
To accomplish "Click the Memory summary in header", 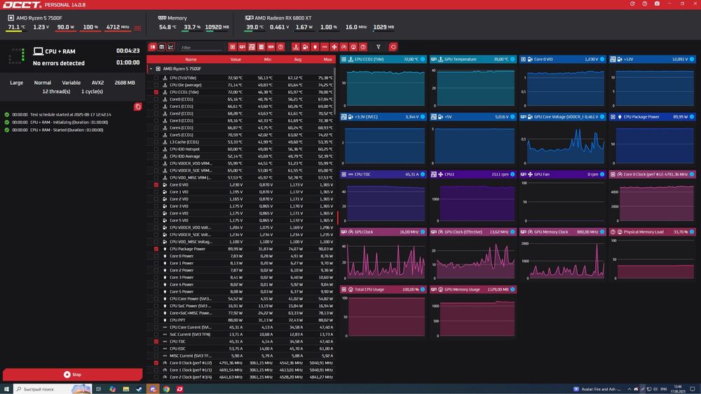I will click(x=193, y=23).
